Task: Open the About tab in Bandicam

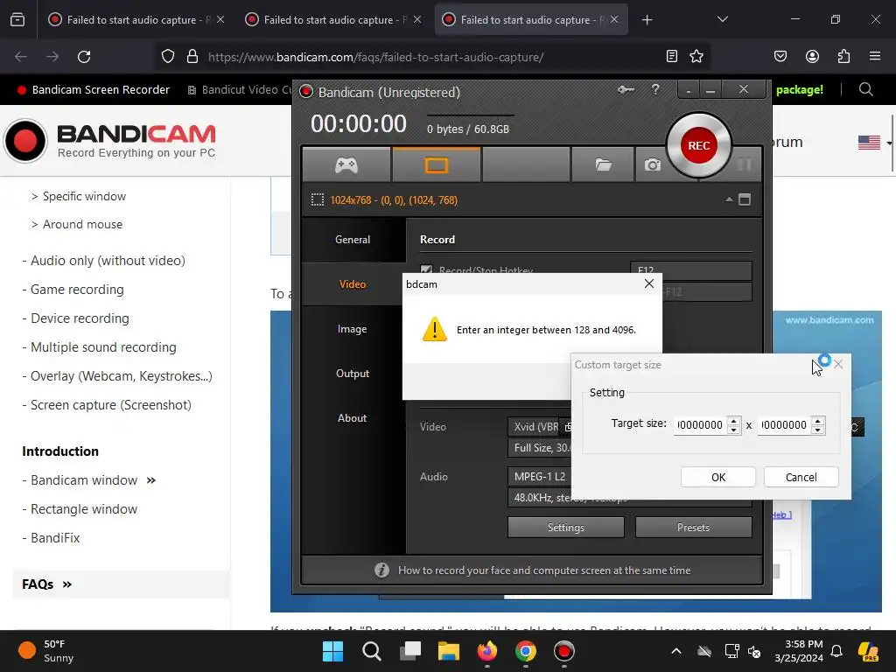Action: click(x=353, y=417)
